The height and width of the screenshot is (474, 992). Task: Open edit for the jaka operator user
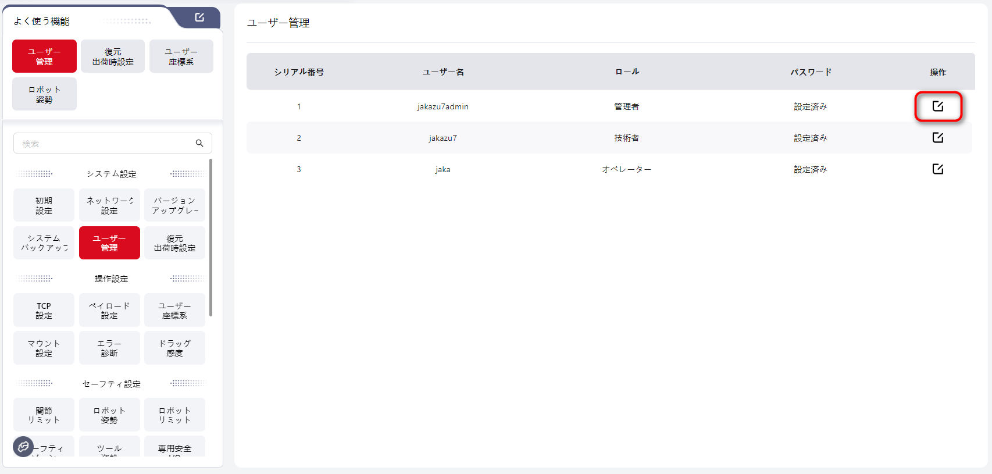(x=937, y=169)
